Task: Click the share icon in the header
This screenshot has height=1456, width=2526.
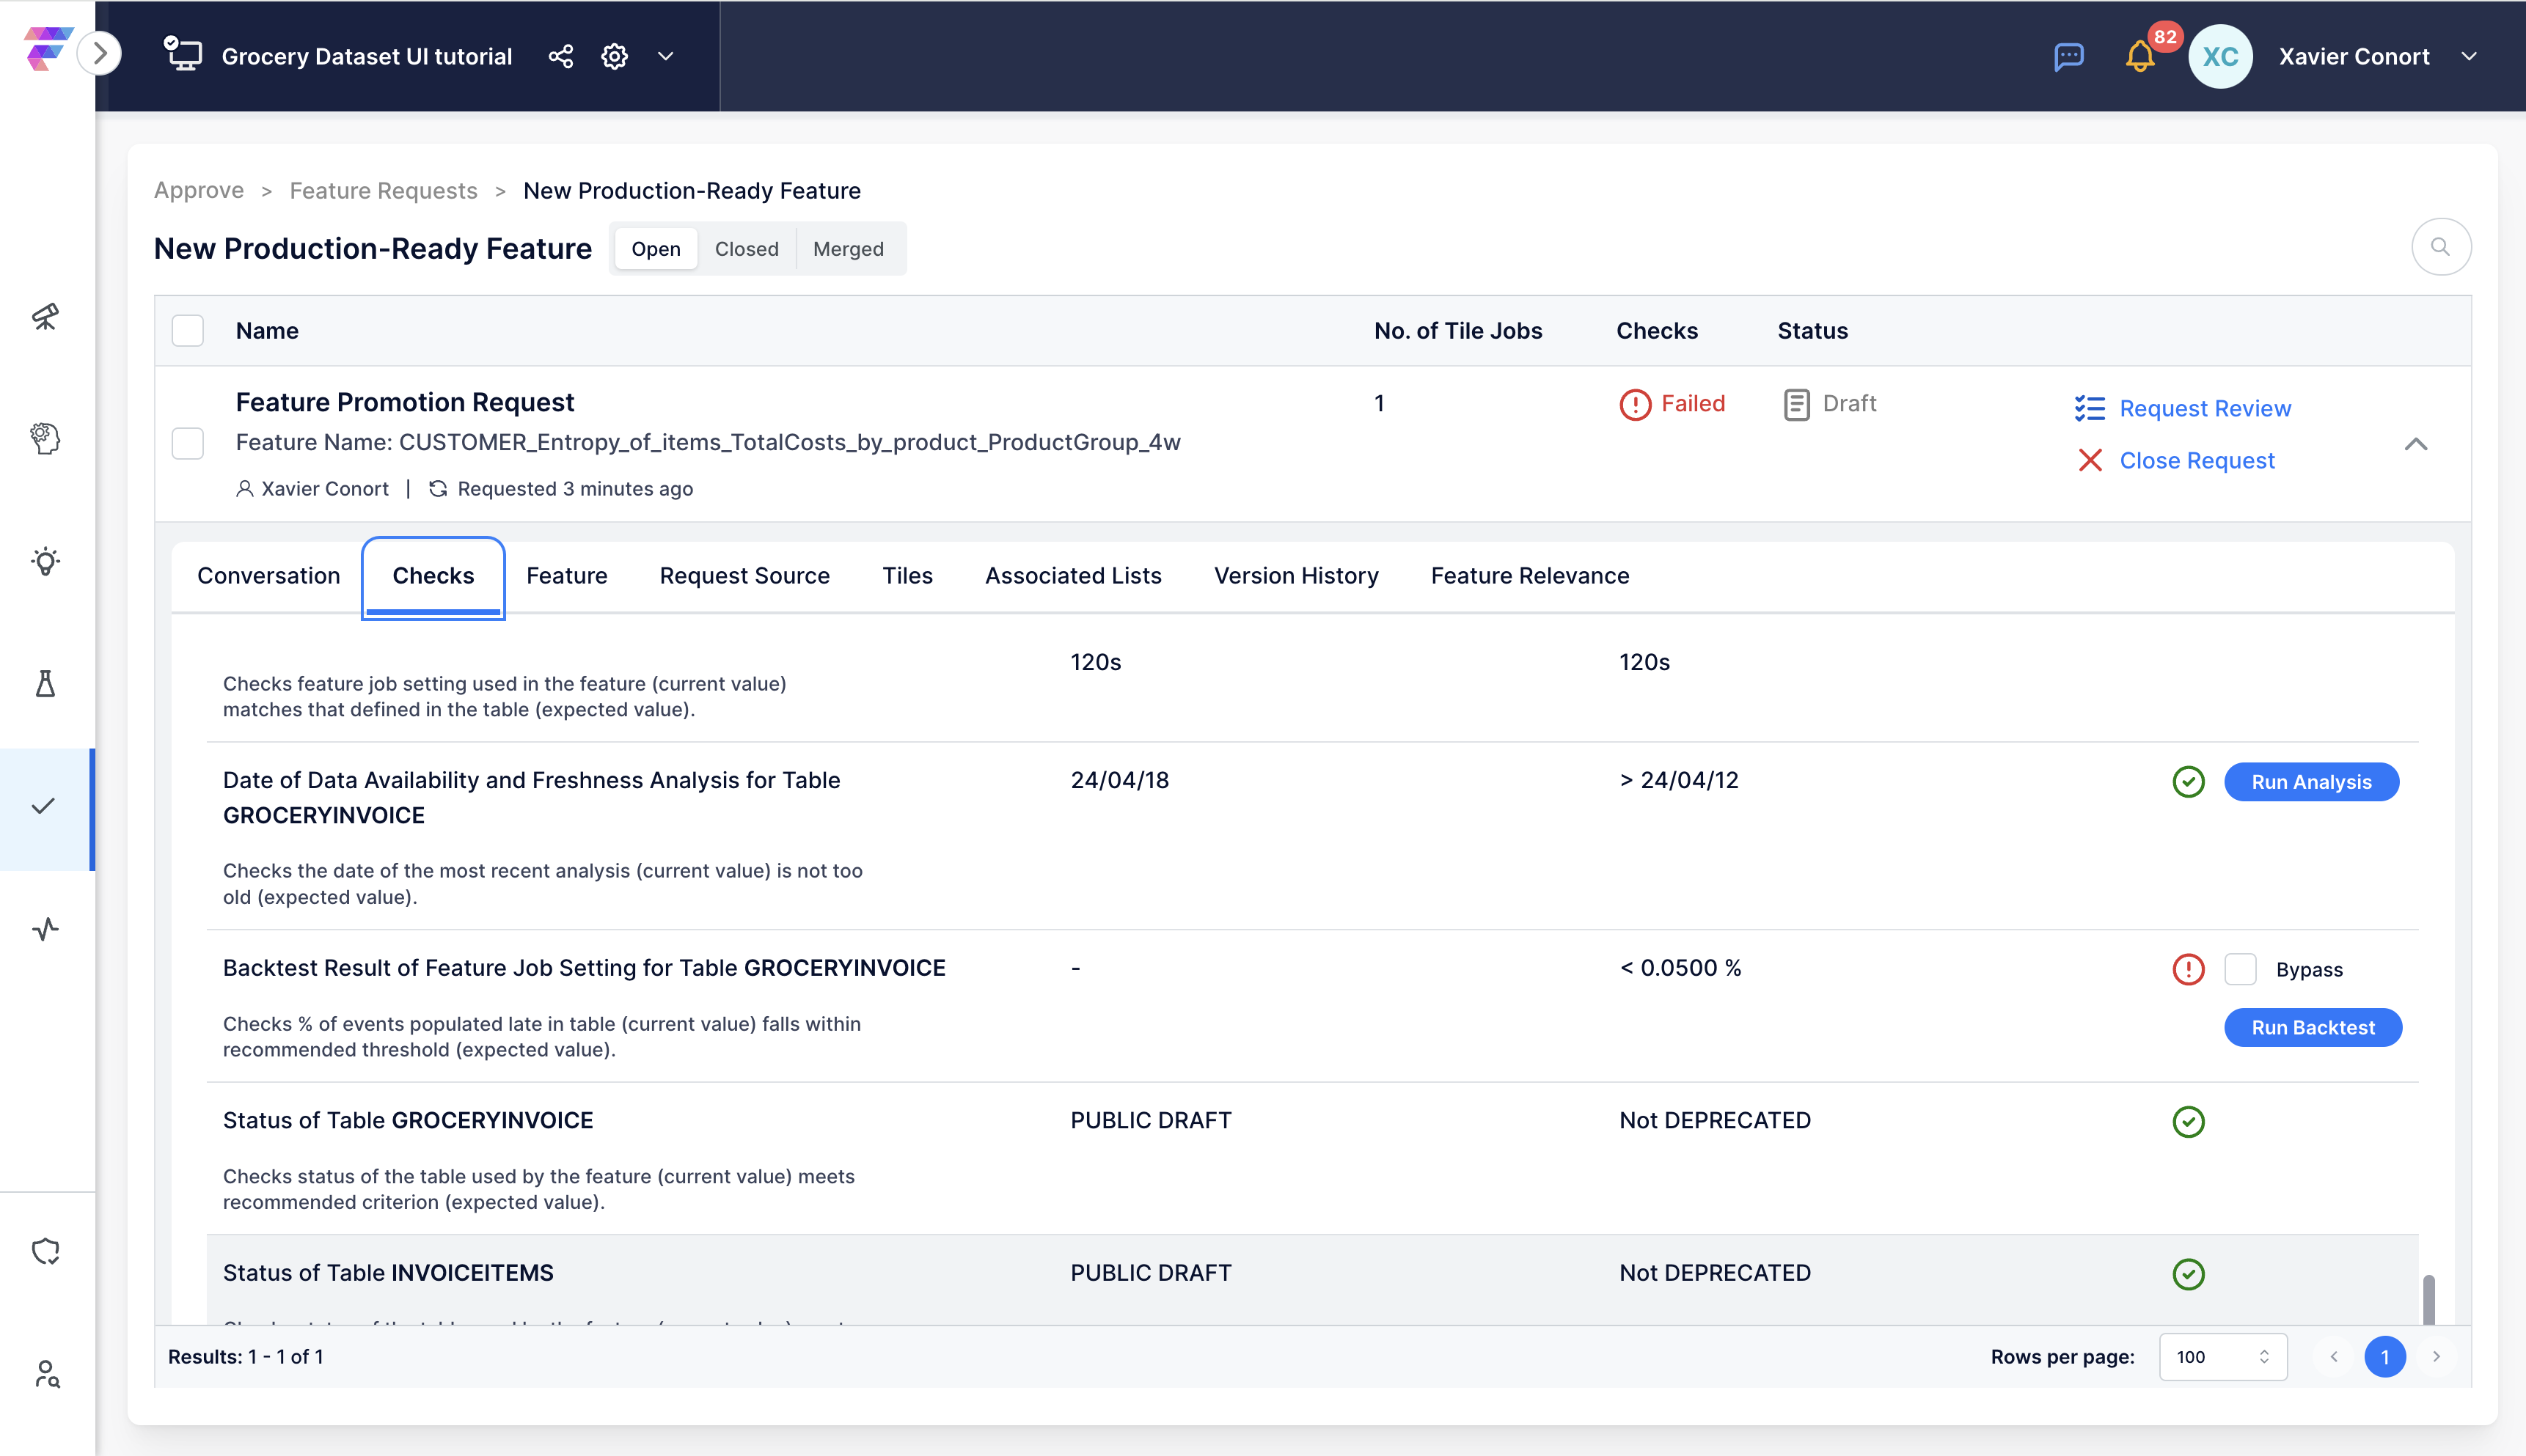Action: tap(561, 56)
